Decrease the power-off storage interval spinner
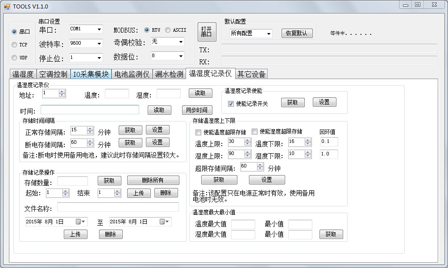 point(90,146)
